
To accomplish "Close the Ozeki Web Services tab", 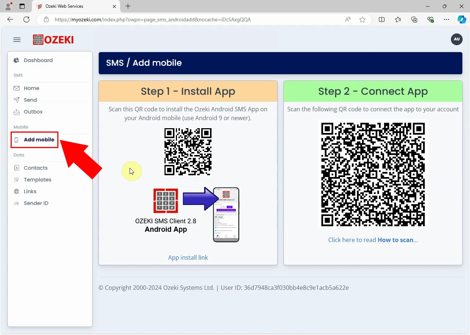I will [114, 6].
